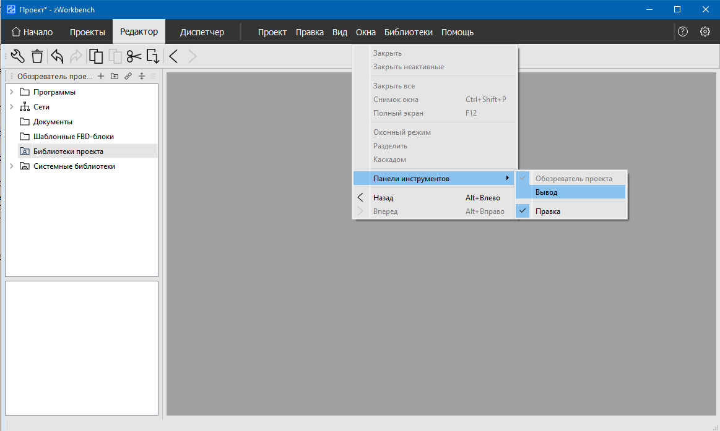Click the undo arrow icon
Screen dimensions: 720x431
(57, 56)
